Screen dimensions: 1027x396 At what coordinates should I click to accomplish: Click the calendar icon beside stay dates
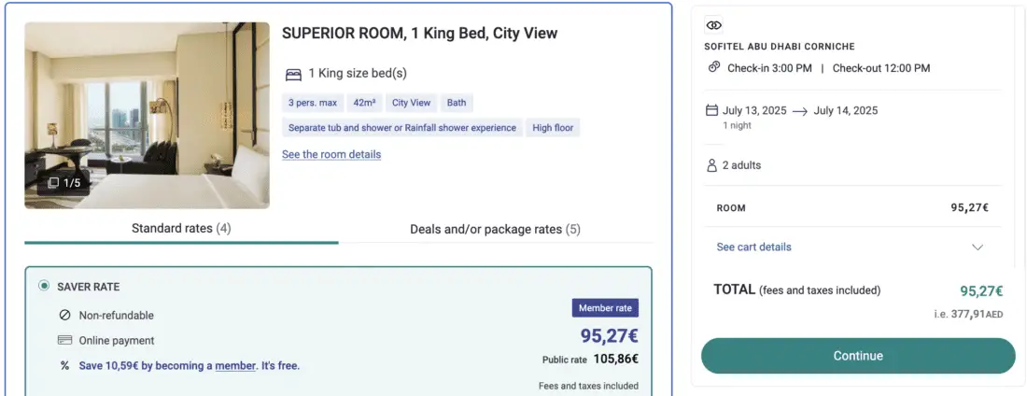[x=711, y=110]
